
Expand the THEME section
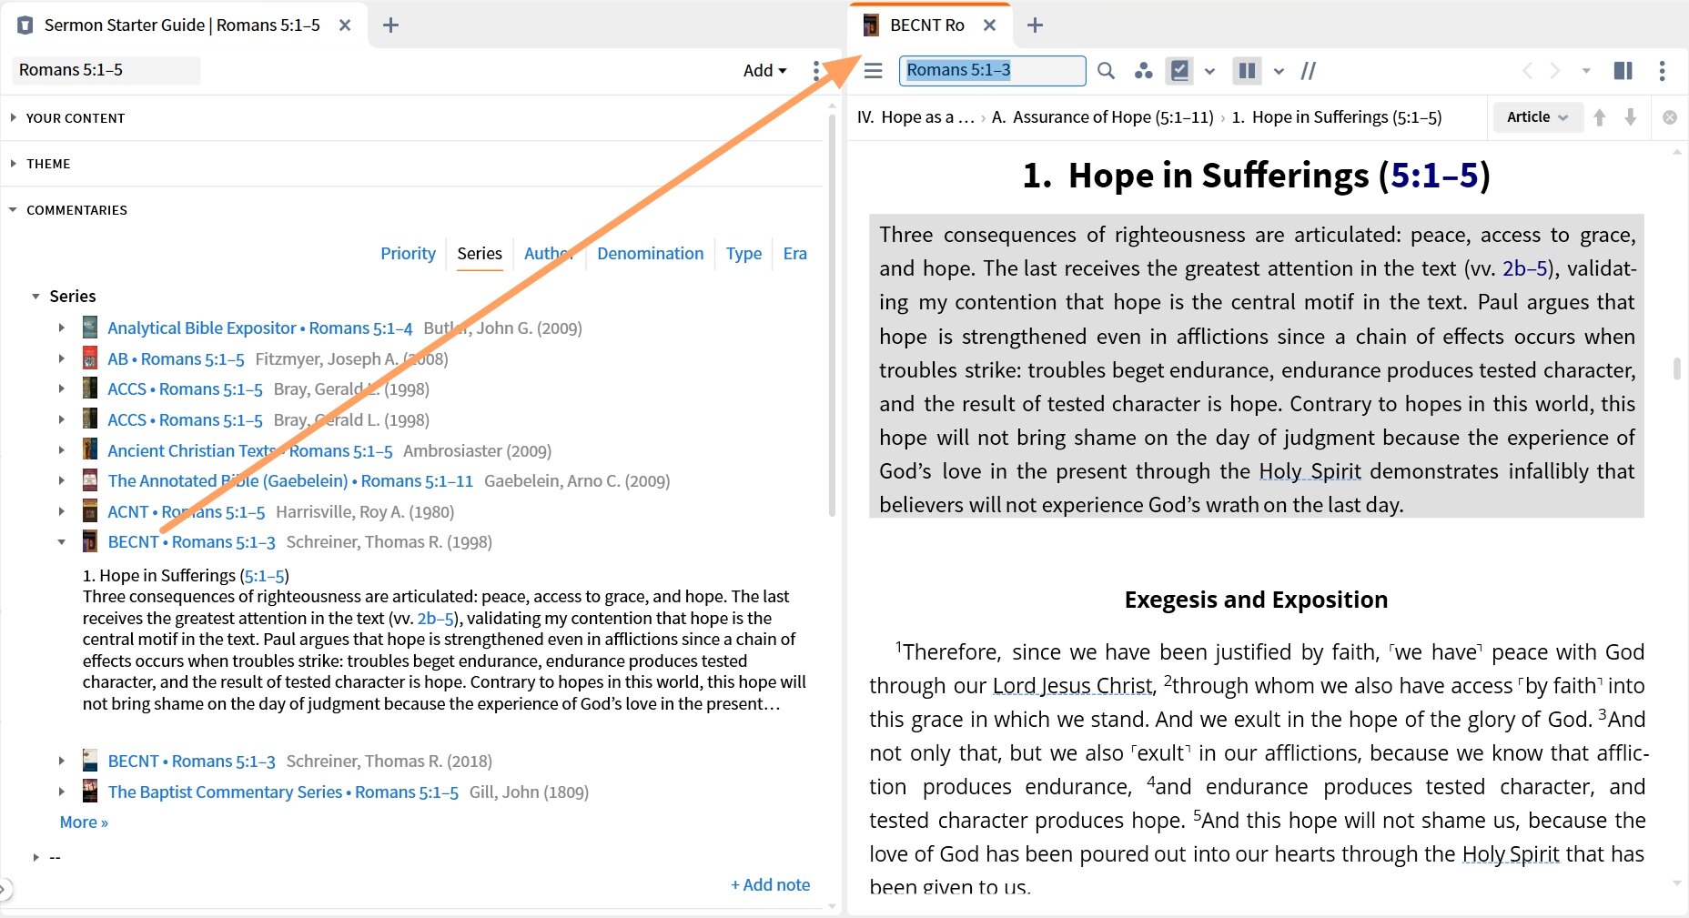48,164
